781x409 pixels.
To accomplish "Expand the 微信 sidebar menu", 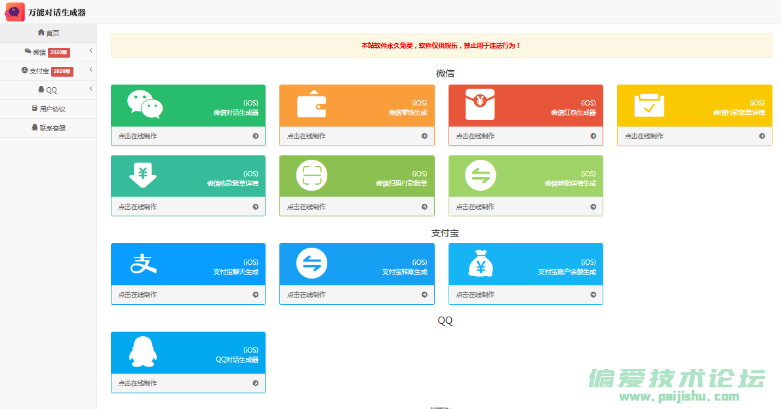I will coord(48,52).
